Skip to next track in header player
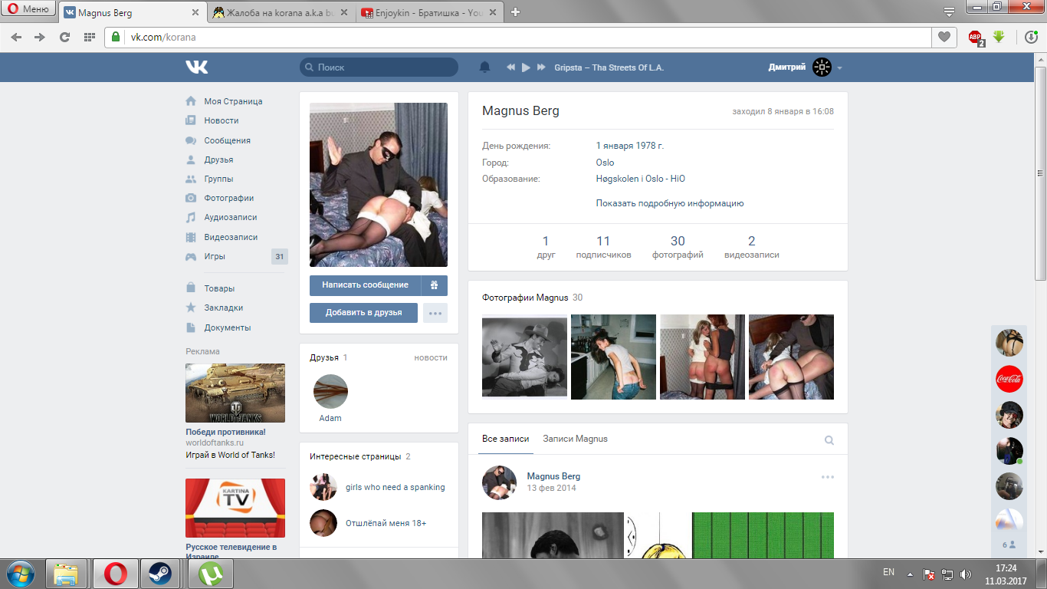 tap(541, 67)
